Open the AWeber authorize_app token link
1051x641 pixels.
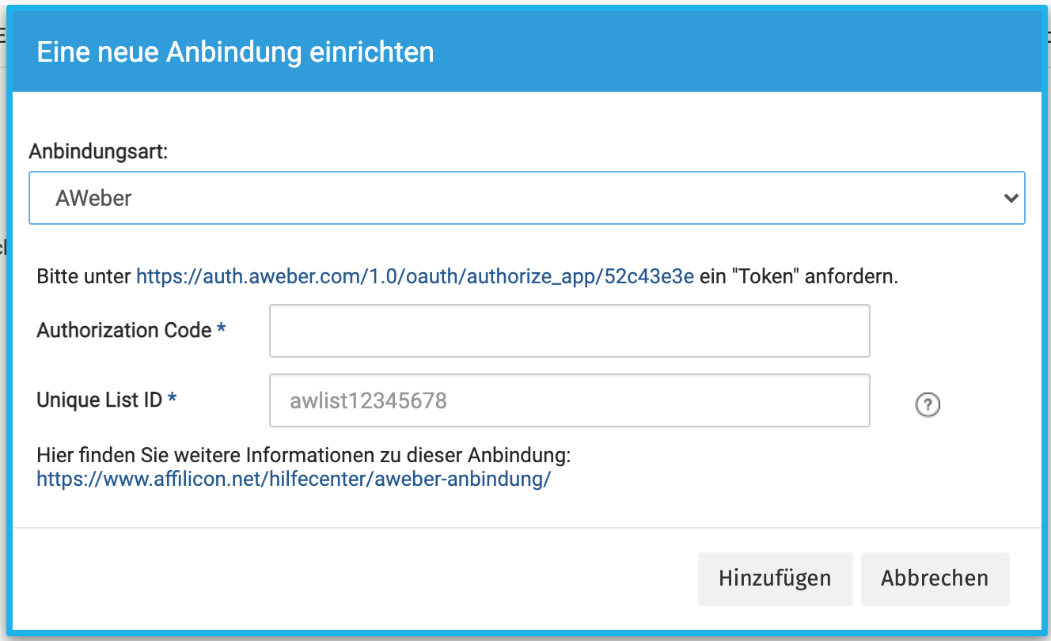click(415, 277)
